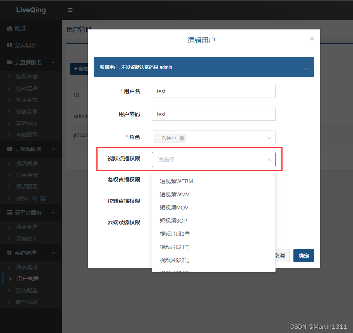The image size is (353, 333).
Task: Open 设备接入 in sidebar
Action: coord(27,239)
